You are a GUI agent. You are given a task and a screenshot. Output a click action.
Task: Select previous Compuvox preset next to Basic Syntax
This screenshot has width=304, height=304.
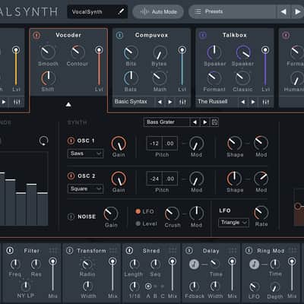160,102
